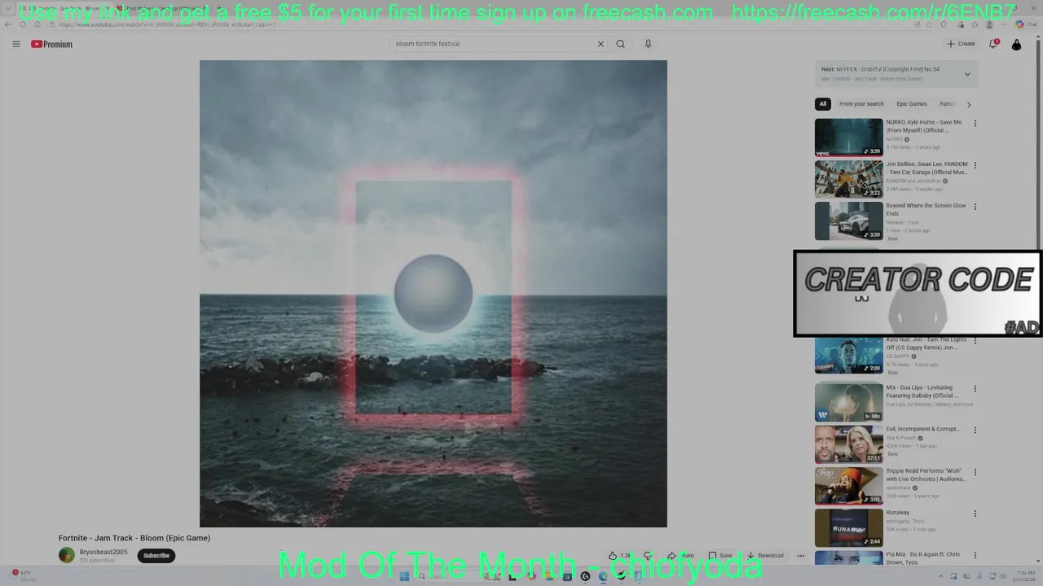Open the Create upload button
This screenshot has width=1043, height=586.
tap(961, 44)
